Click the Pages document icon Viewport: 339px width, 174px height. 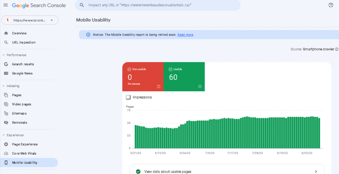tap(6, 95)
